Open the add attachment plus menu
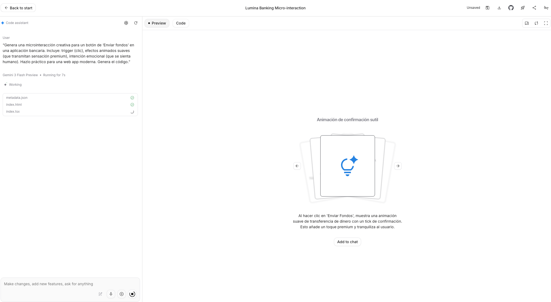The height and width of the screenshot is (302, 551). click(x=122, y=294)
